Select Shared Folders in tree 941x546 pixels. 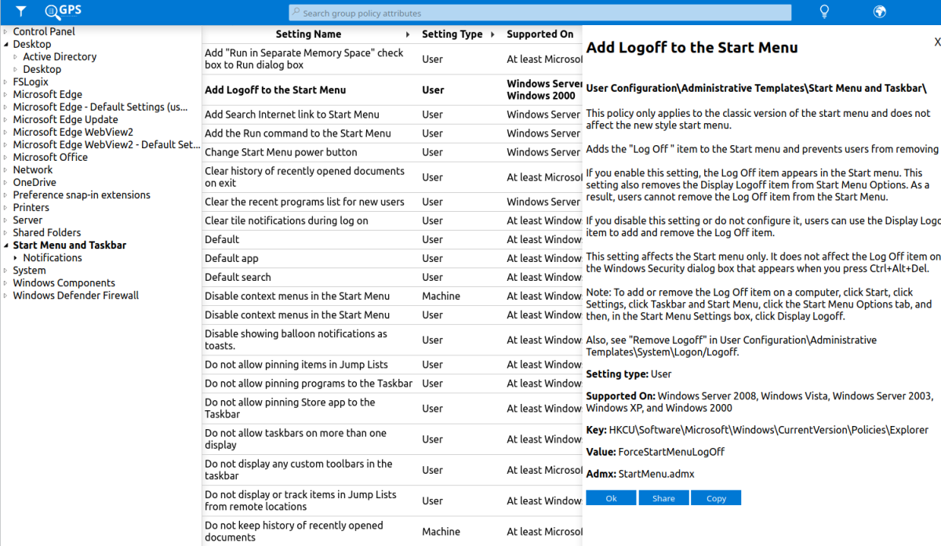[x=47, y=232]
